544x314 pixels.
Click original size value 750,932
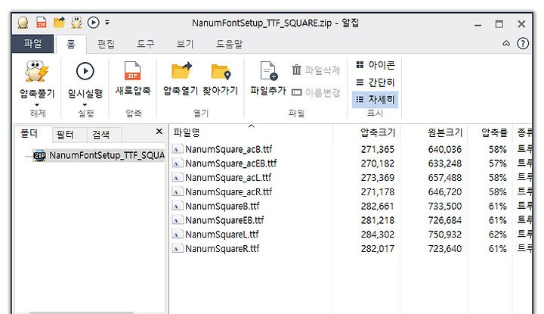point(445,235)
